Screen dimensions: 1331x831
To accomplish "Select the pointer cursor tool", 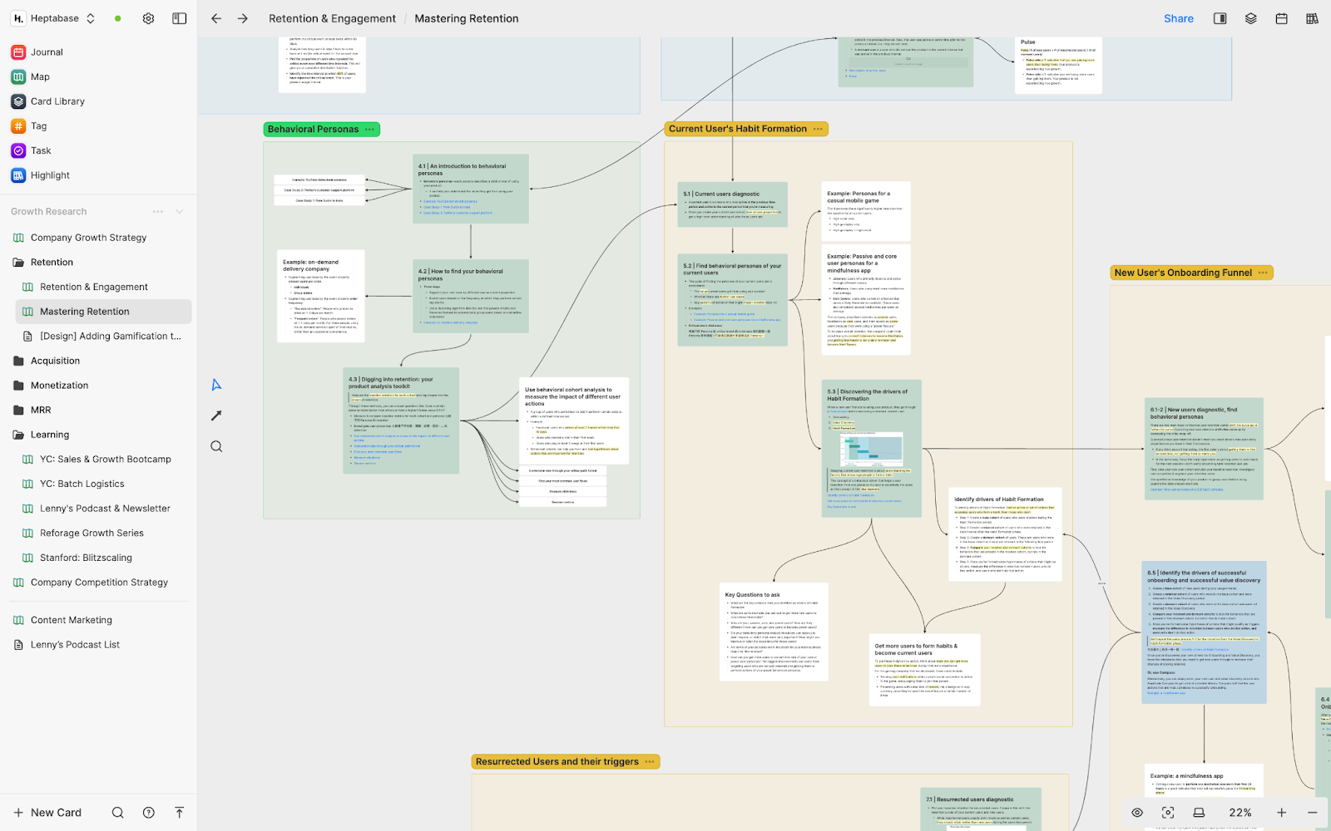I will tap(216, 385).
